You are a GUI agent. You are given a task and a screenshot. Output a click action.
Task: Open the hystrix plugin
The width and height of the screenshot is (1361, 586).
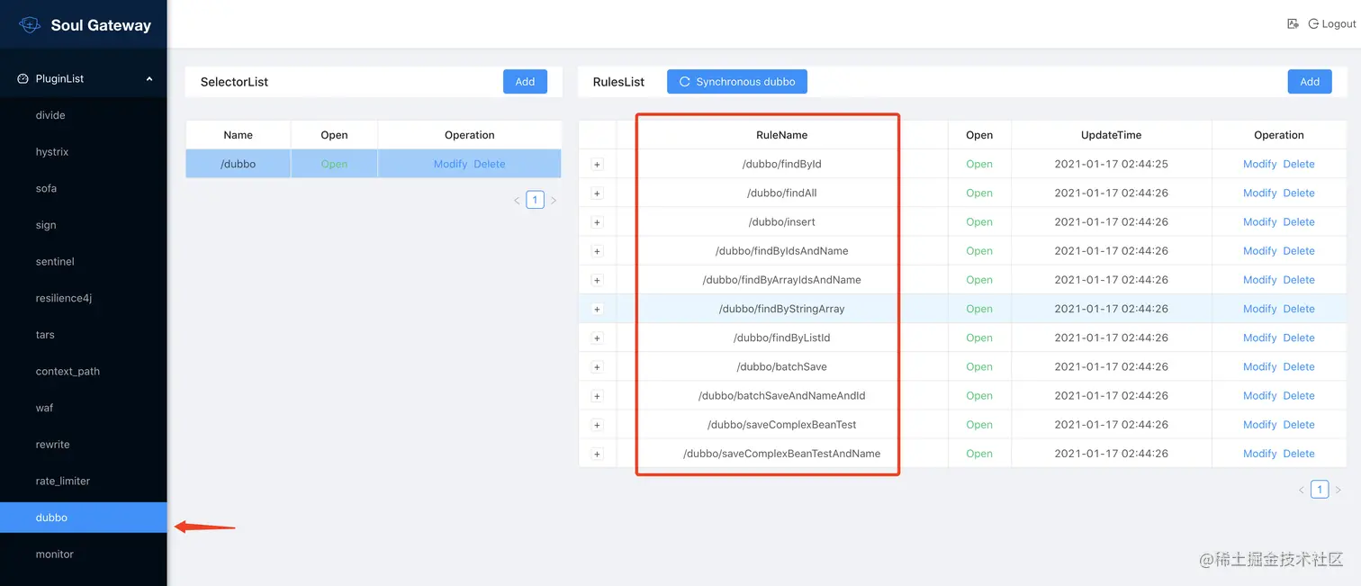pyautogui.click(x=84, y=152)
